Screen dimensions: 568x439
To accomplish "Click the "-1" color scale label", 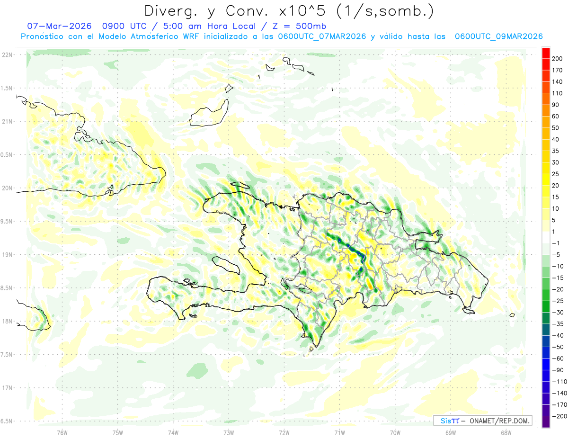I will tap(556, 243).
